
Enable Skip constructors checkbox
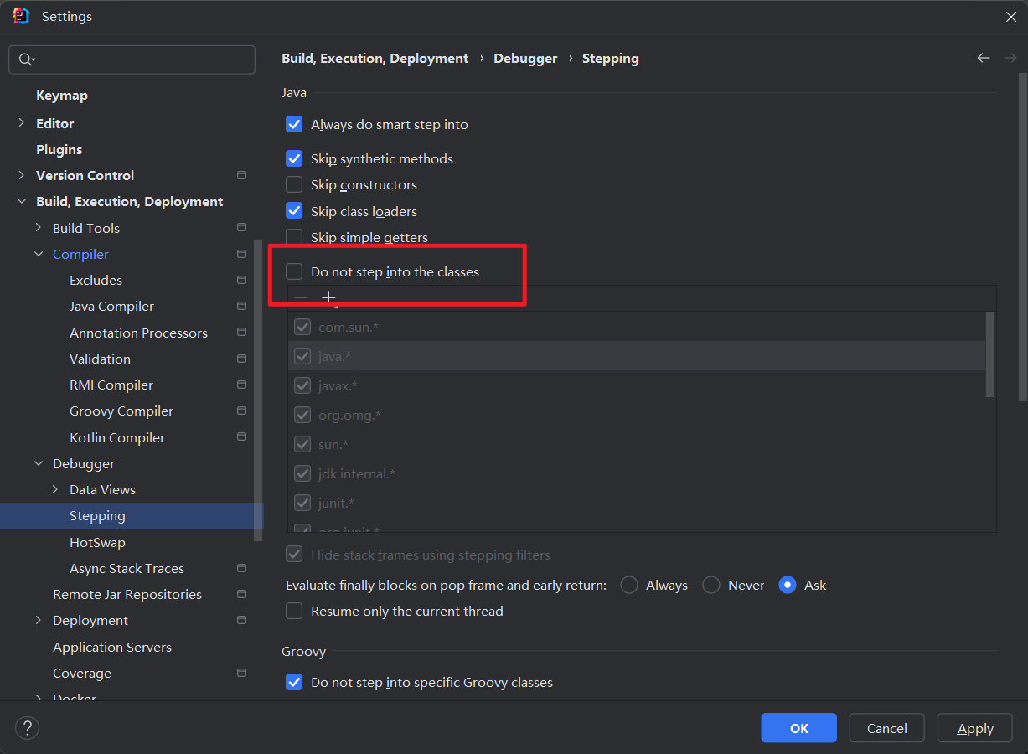pyautogui.click(x=294, y=185)
